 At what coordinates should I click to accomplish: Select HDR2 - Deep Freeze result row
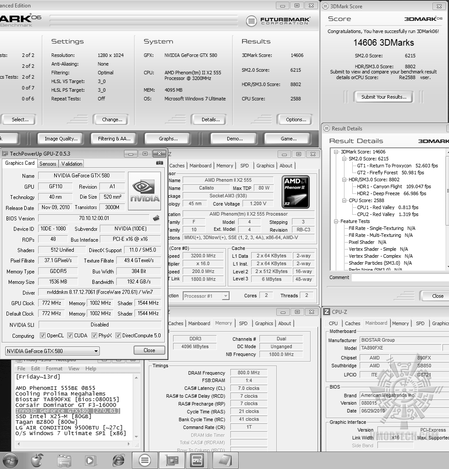[x=391, y=193]
